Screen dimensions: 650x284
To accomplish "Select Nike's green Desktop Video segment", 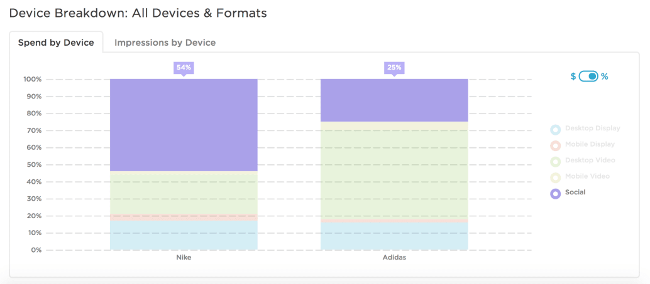I will 184,194.
